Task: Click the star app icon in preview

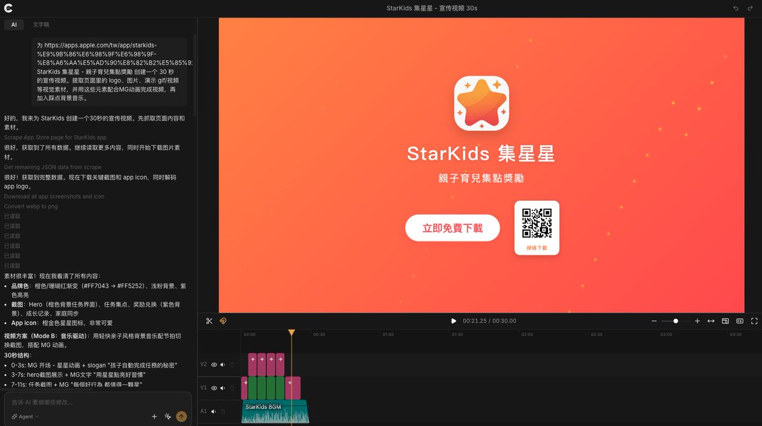Action: pos(481,104)
